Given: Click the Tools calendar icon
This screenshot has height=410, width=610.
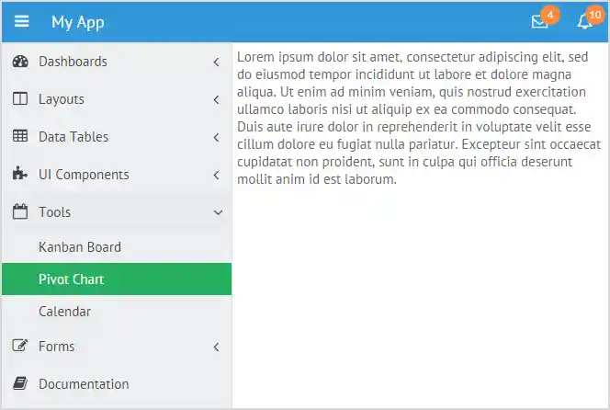Looking at the screenshot, I should 20,212.
